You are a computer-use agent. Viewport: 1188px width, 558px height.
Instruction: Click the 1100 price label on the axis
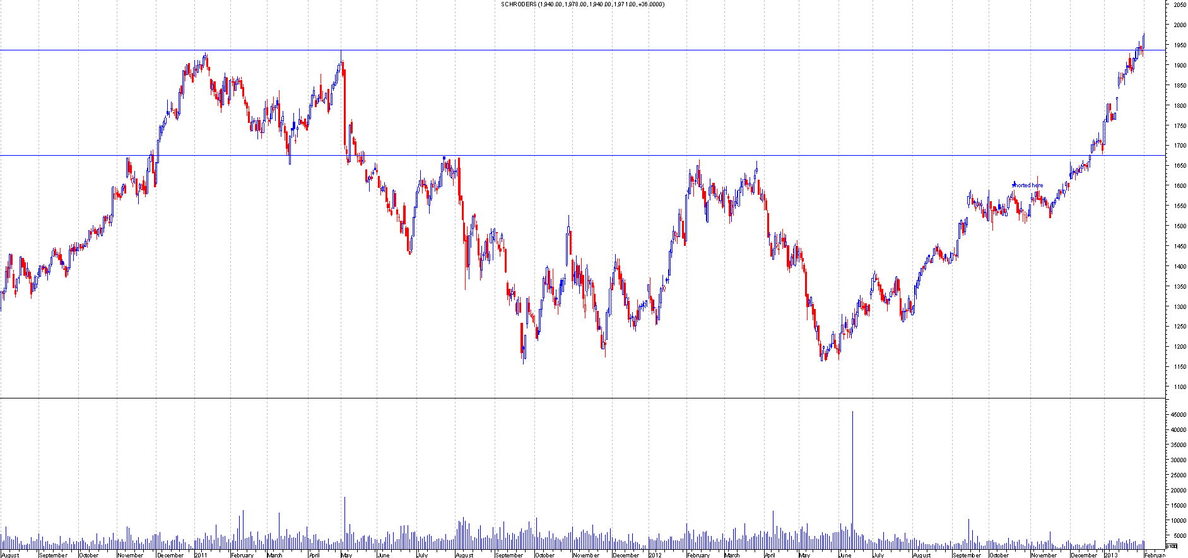[x=1179, y=387]
